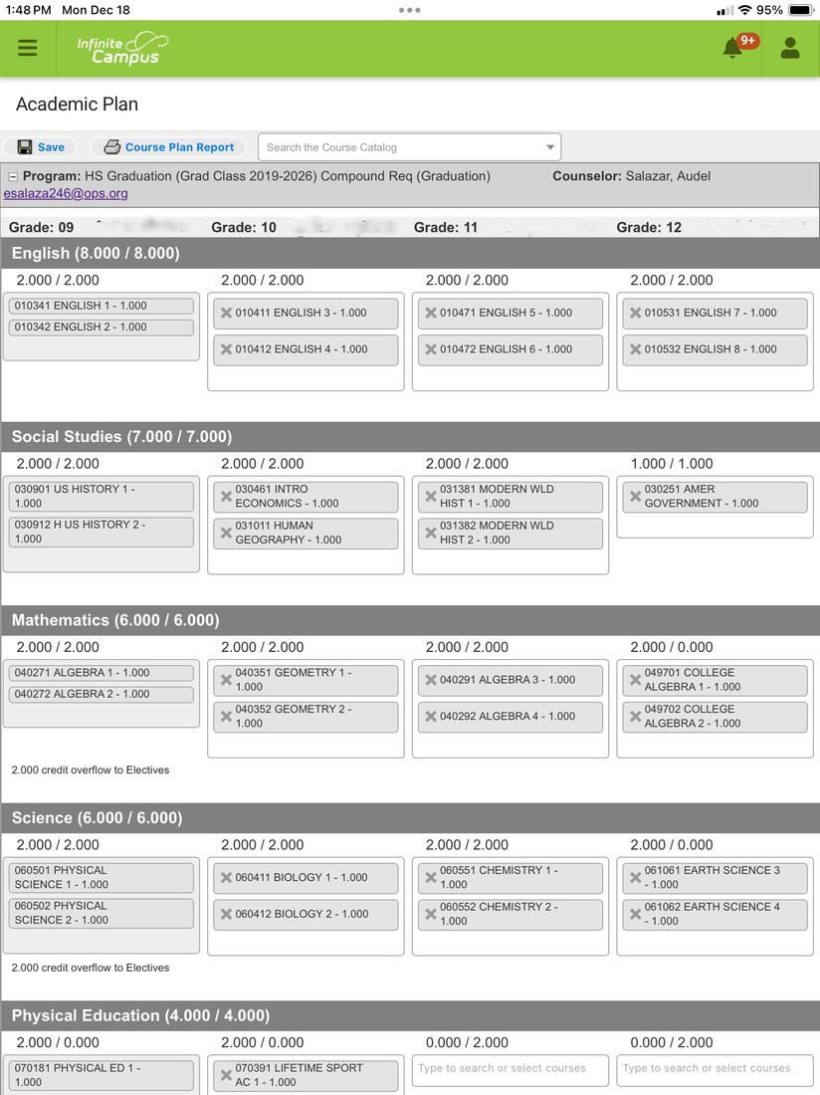Viewport: 820px width, 1095px height.
Task: Remove 049702 COLLEGE ALGEBRA 2 course
Action: click(635, 717)
